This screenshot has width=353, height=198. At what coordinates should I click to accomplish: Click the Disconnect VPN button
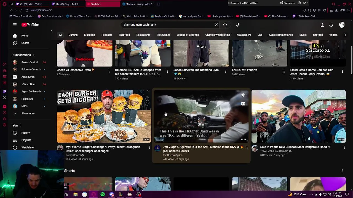287,3
